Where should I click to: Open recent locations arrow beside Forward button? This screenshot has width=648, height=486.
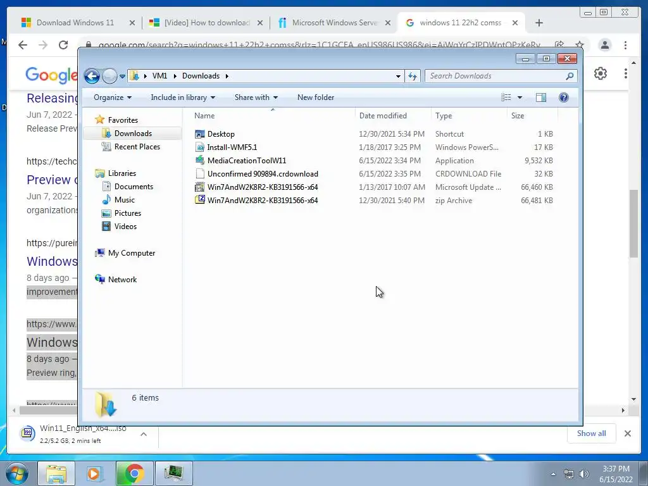pos(122,77)
